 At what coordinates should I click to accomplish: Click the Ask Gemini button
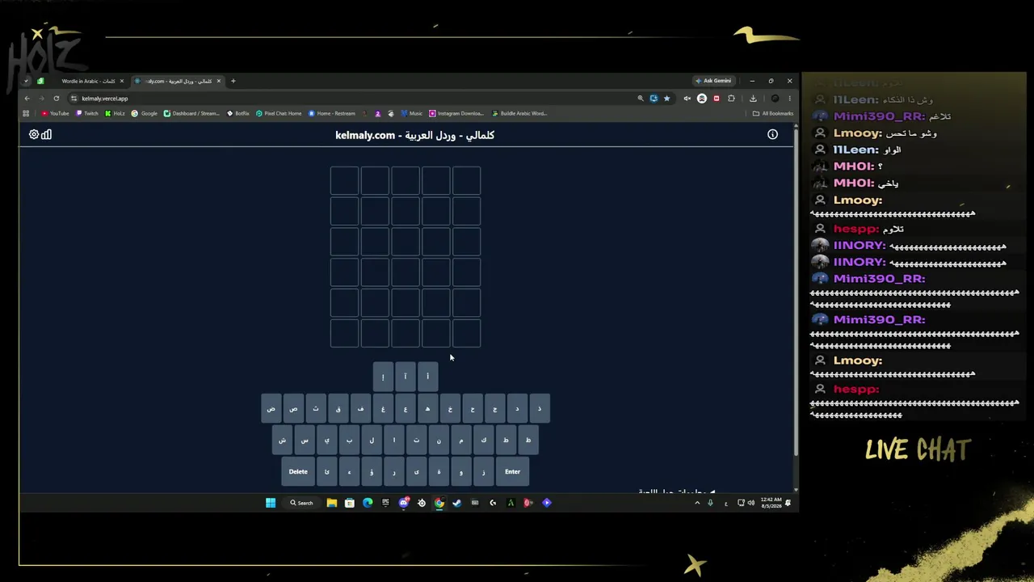(713, 81)
